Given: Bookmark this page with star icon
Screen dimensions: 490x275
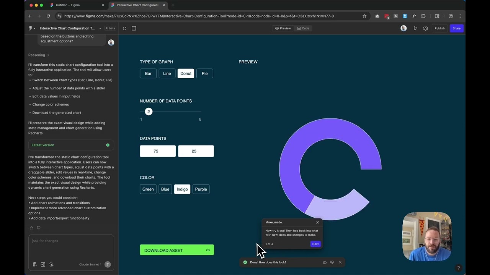Looking at the screenshot, I should coord(364,16).
